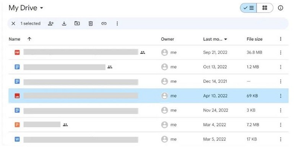Expand the My Drive dropdown

click(x=41, y=8)
